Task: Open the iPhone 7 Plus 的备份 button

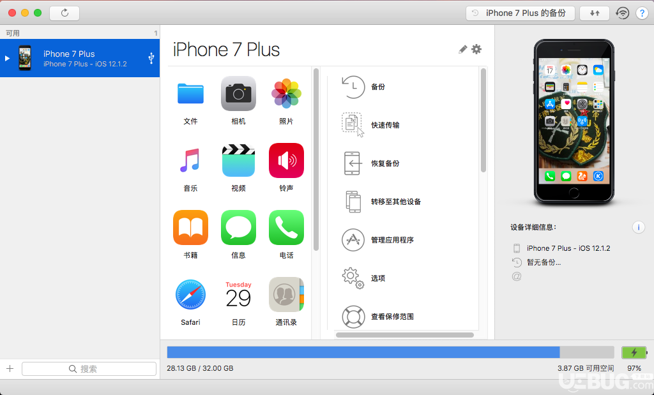Action: (x=520, y=13)
